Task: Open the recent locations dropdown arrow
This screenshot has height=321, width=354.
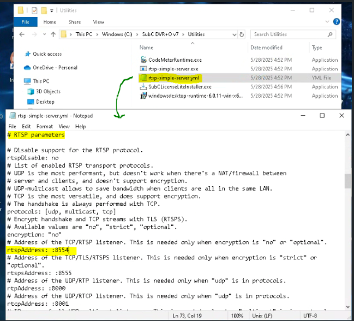Action: click(44, 34)
